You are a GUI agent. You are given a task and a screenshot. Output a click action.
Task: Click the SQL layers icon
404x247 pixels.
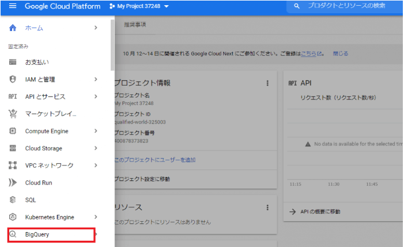13,200
